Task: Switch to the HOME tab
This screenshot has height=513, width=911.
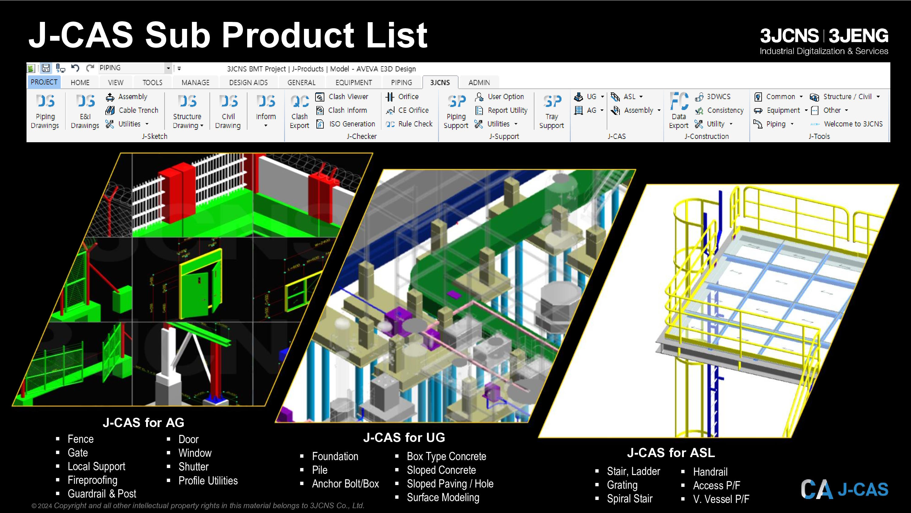Action: (x=80, y=82)
